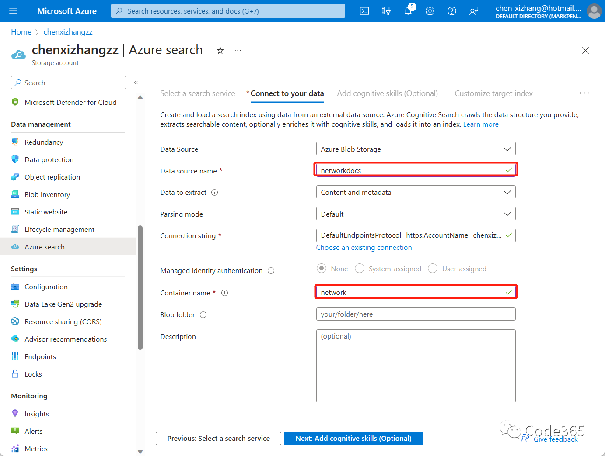Open the Data Source dropdown
The image size is (605, 456).
click(415, 149)
